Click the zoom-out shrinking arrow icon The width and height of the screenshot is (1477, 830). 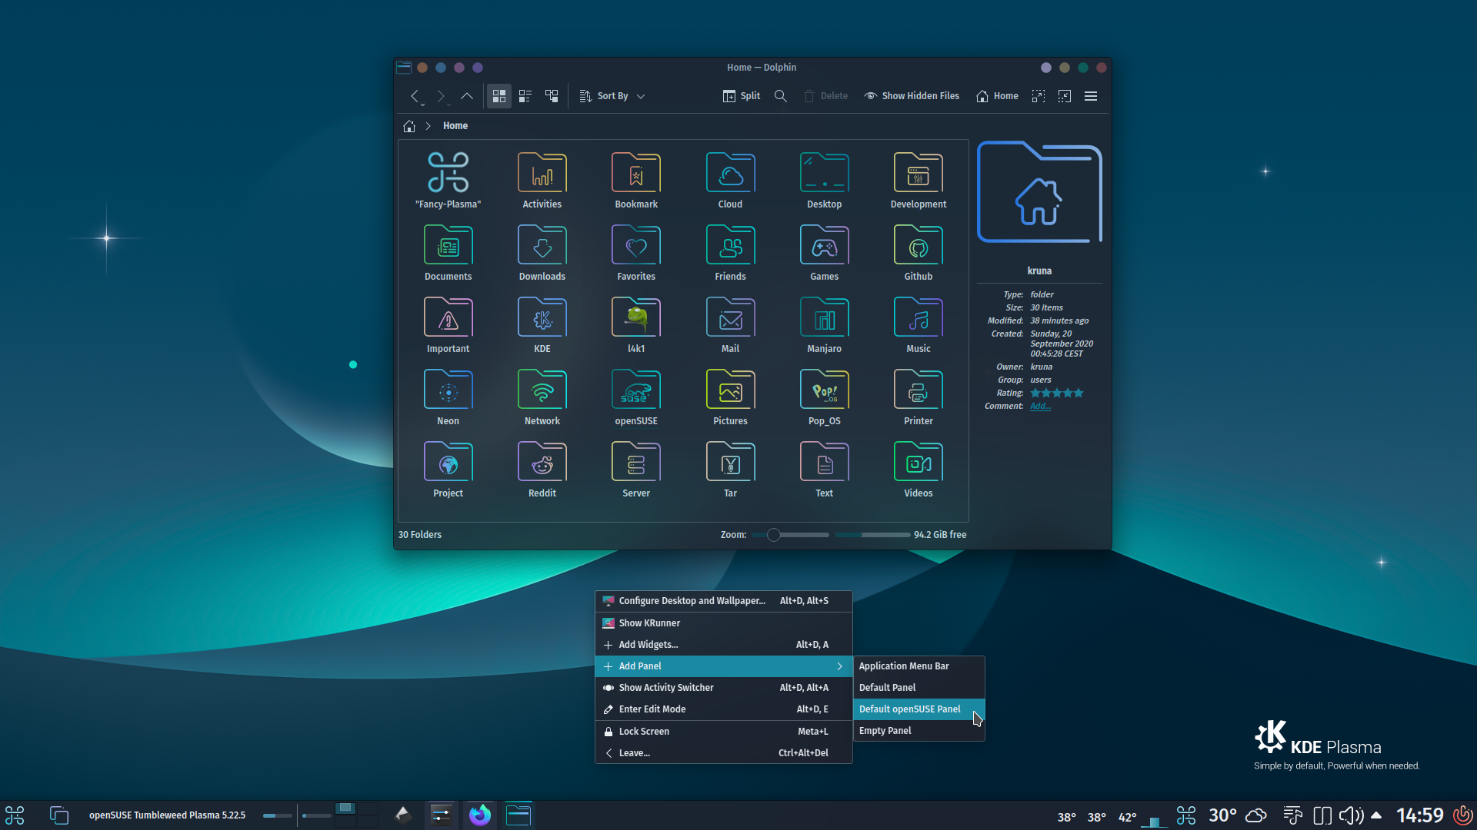point(1065,96)
